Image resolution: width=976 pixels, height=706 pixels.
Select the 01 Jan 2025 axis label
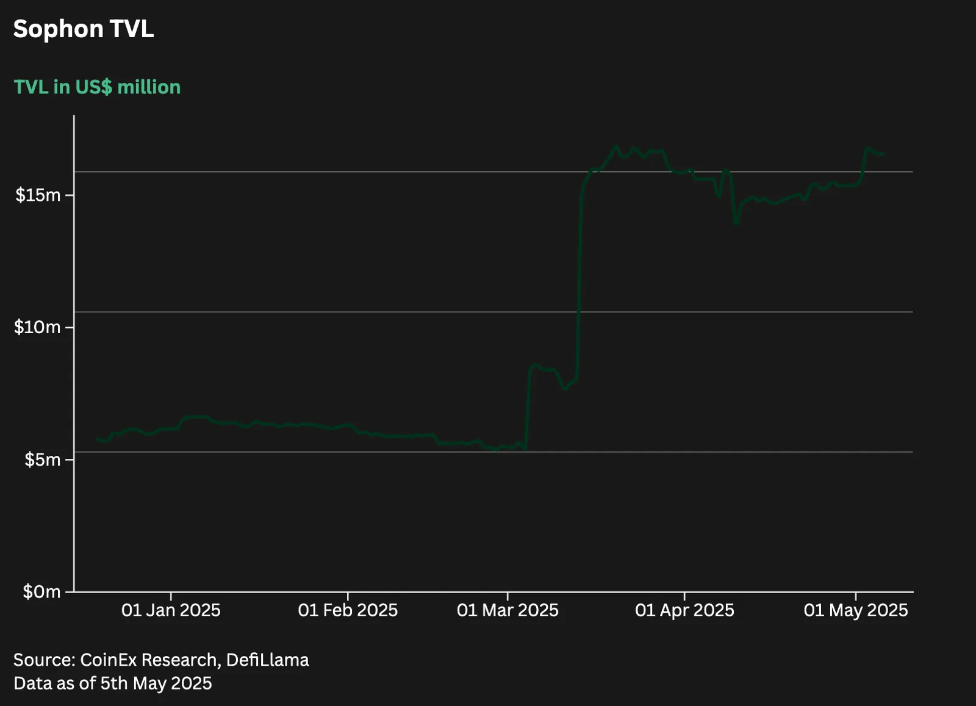coord(171,610)
